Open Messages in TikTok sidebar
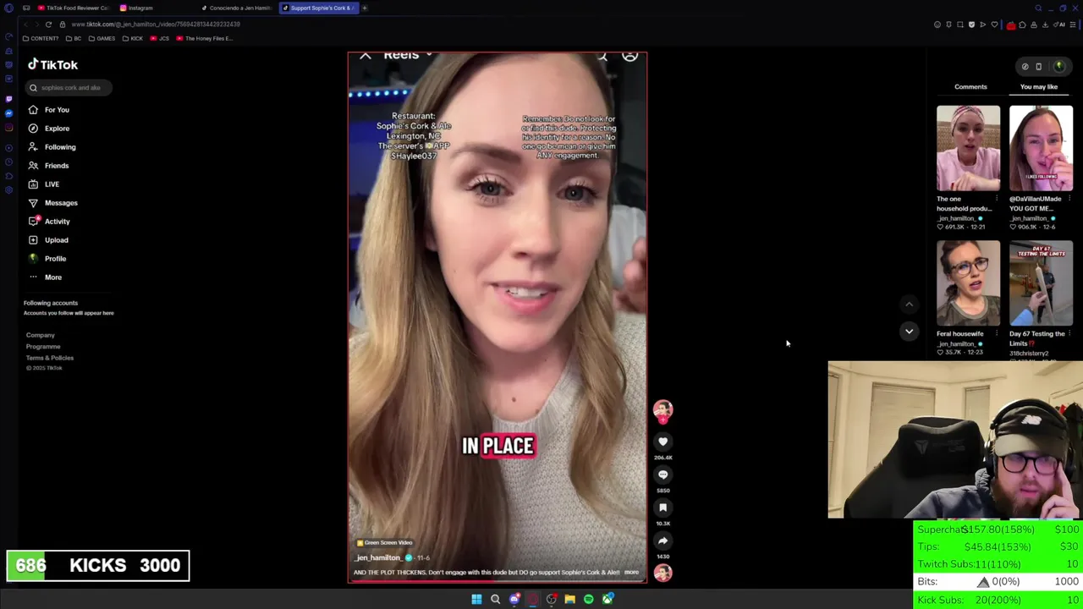 point(52,203)
